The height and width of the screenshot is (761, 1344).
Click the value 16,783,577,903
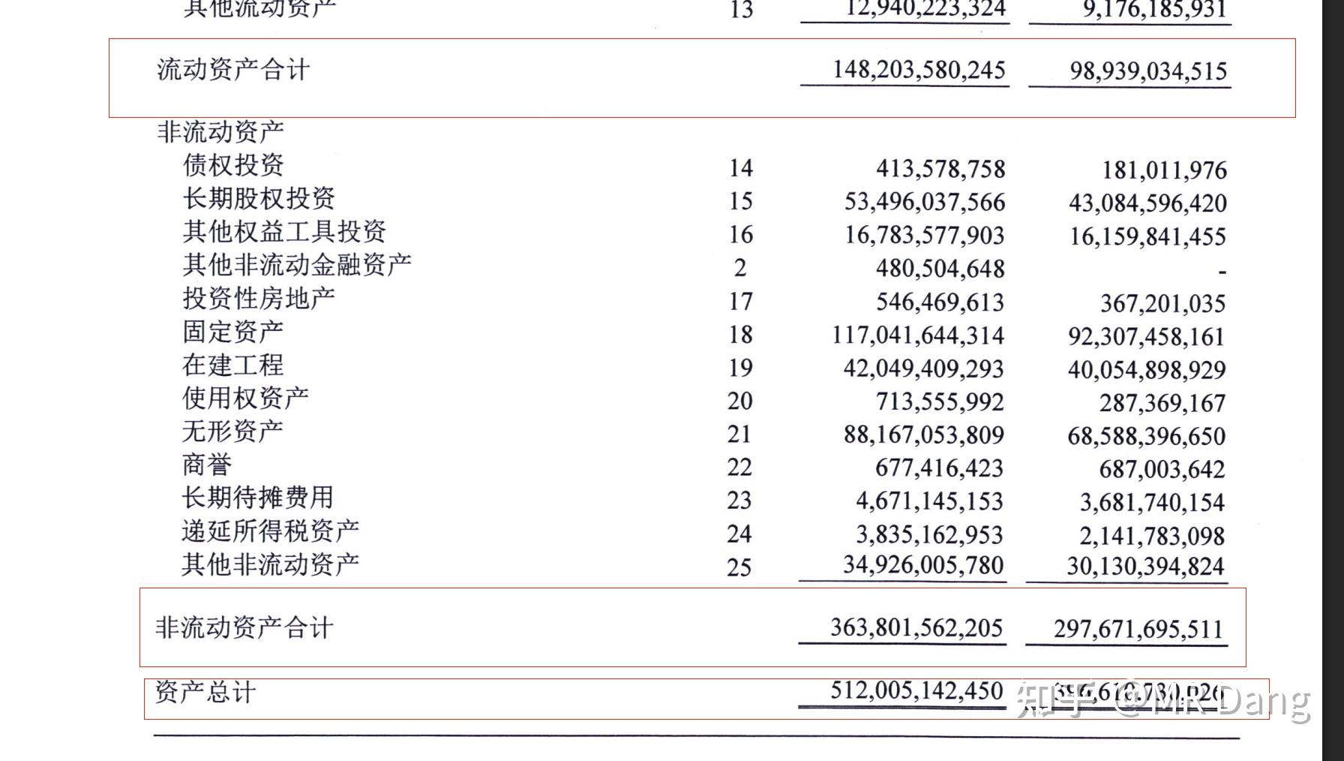click(x=924, y=235)
